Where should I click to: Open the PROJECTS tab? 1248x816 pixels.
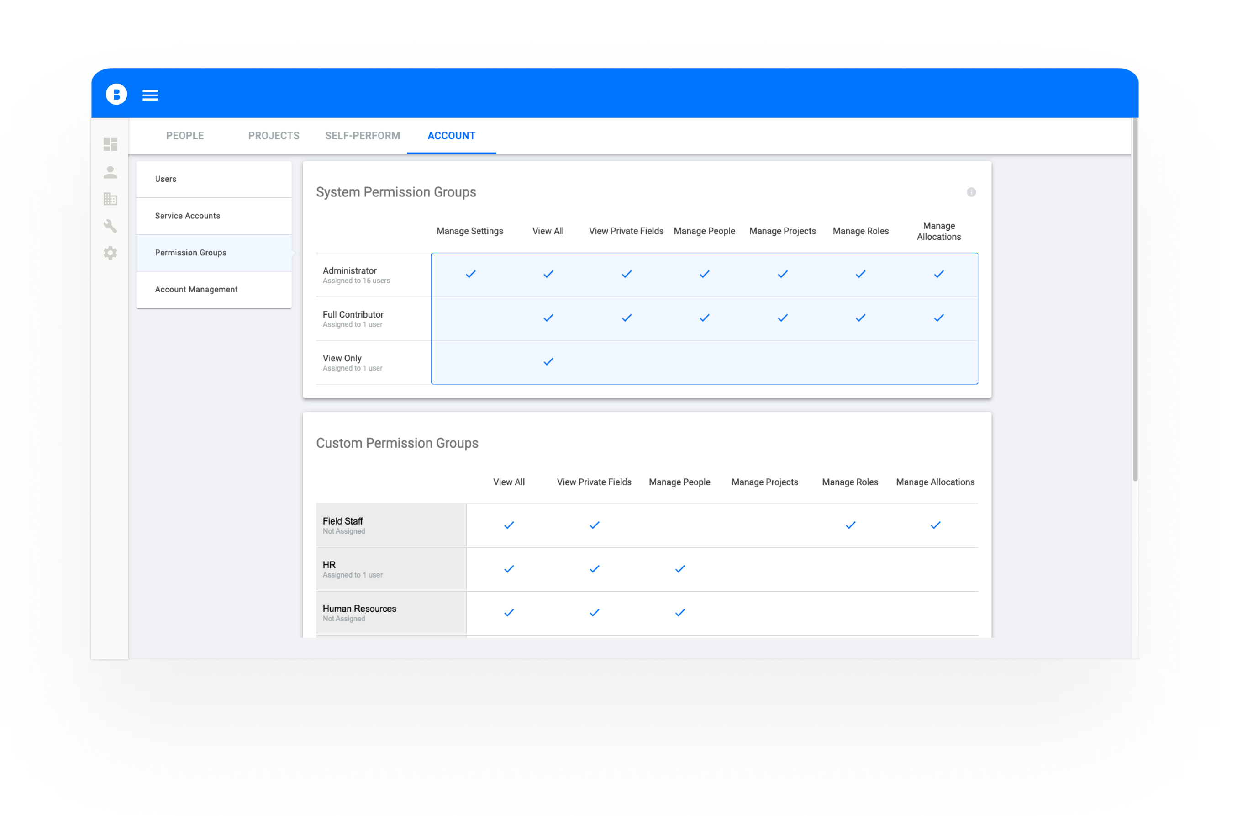(274, 136)
